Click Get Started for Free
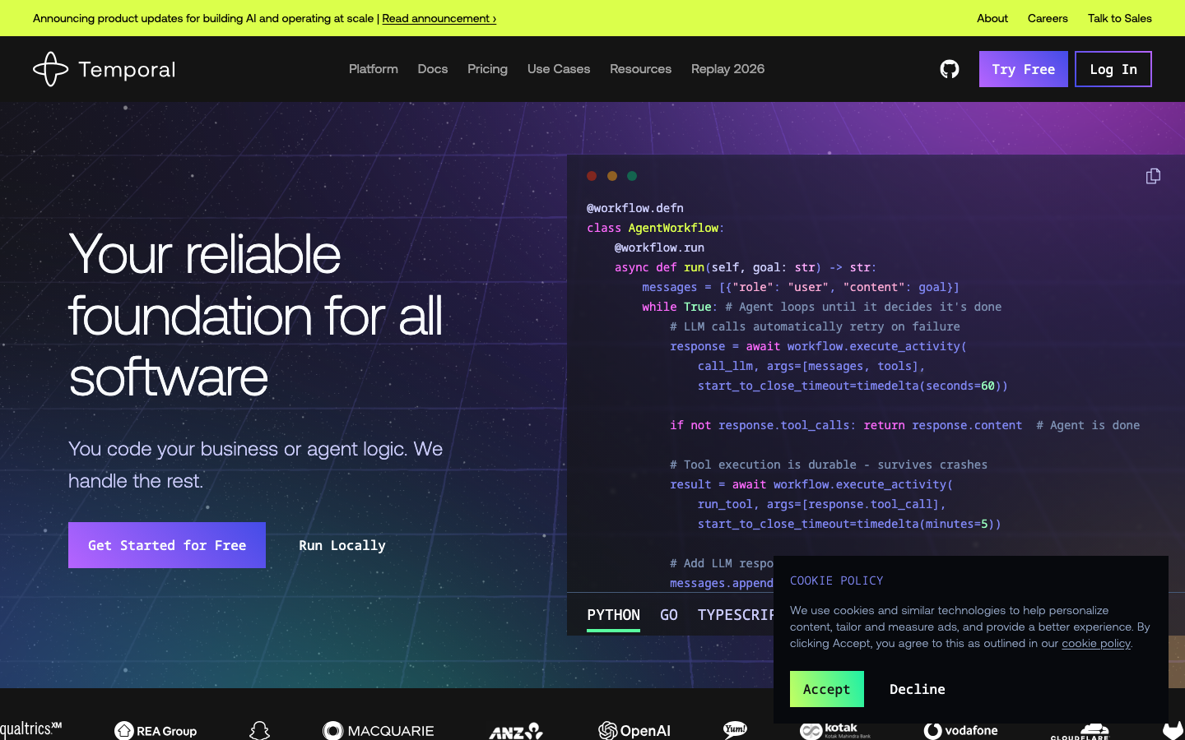The height and width of the screenshot is (740, 1185). tap(167, 545)
